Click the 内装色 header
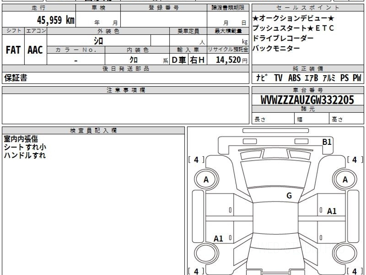Viewport: 366px width, 275px height. click(x=137, y=50)
